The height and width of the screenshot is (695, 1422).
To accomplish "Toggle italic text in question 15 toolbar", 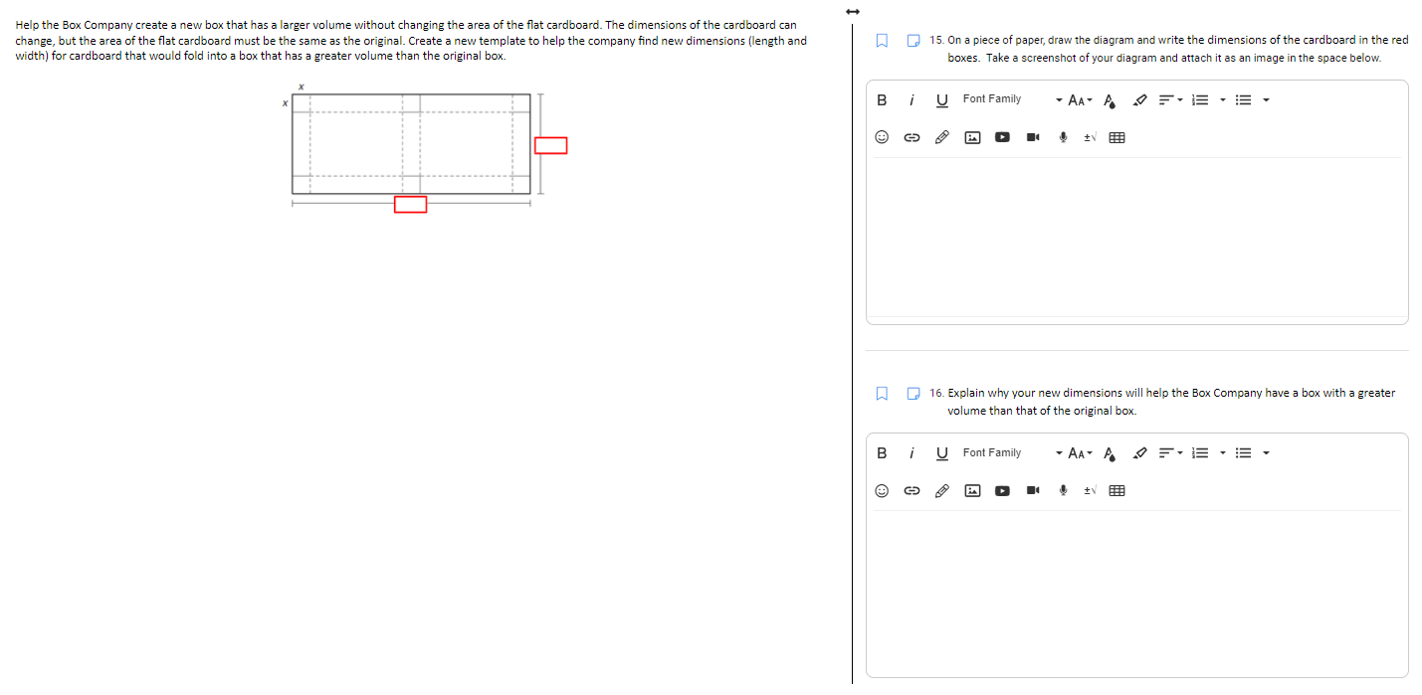I will pyautogui.click(x=912, y=99).
